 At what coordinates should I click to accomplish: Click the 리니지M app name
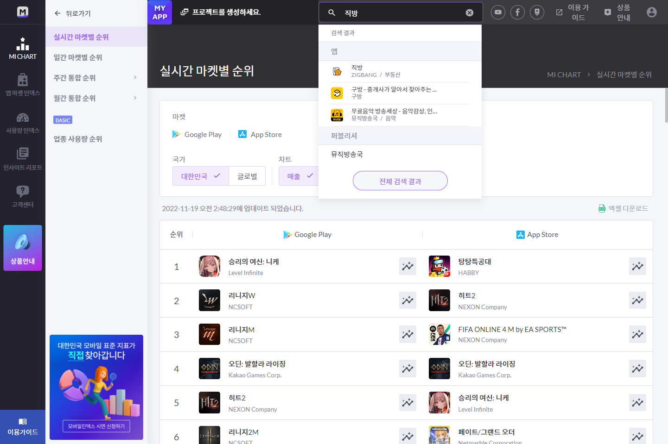point(242,330)
